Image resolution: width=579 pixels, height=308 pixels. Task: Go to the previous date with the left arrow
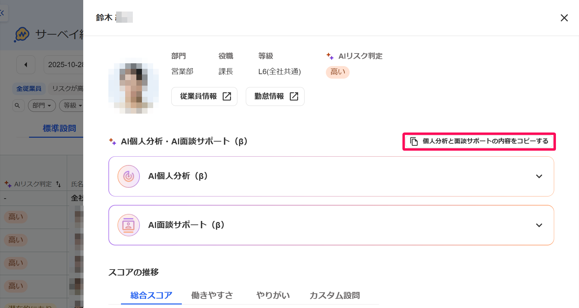26,65
